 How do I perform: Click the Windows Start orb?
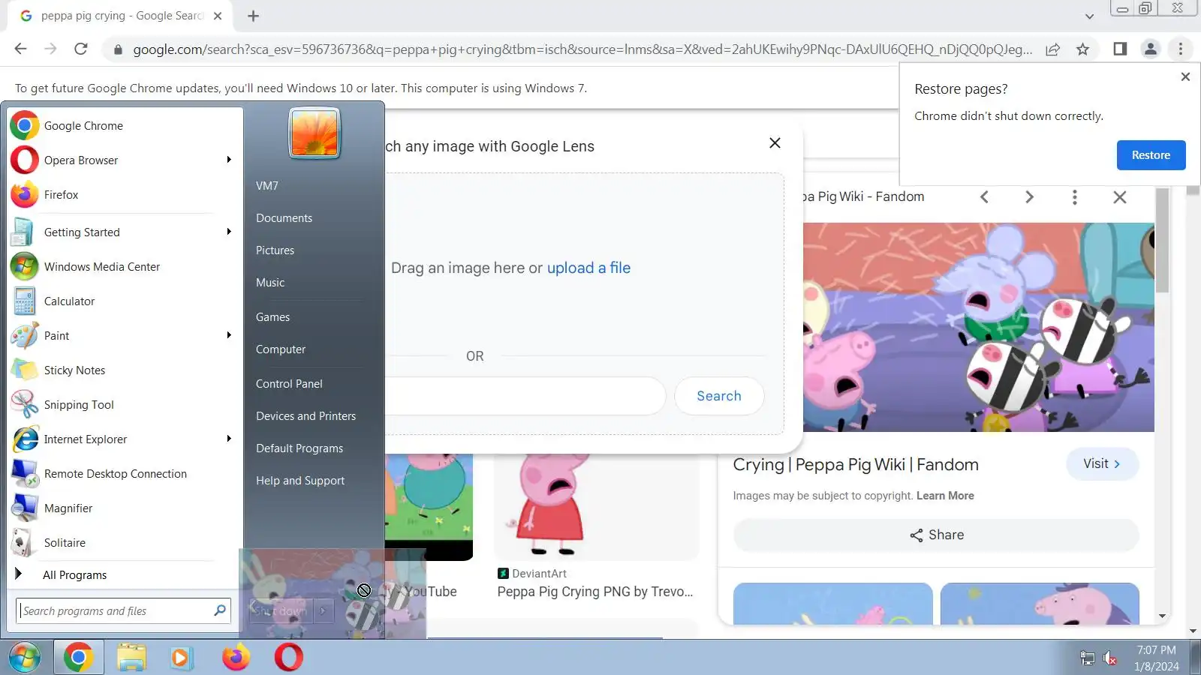click(25, 658)
